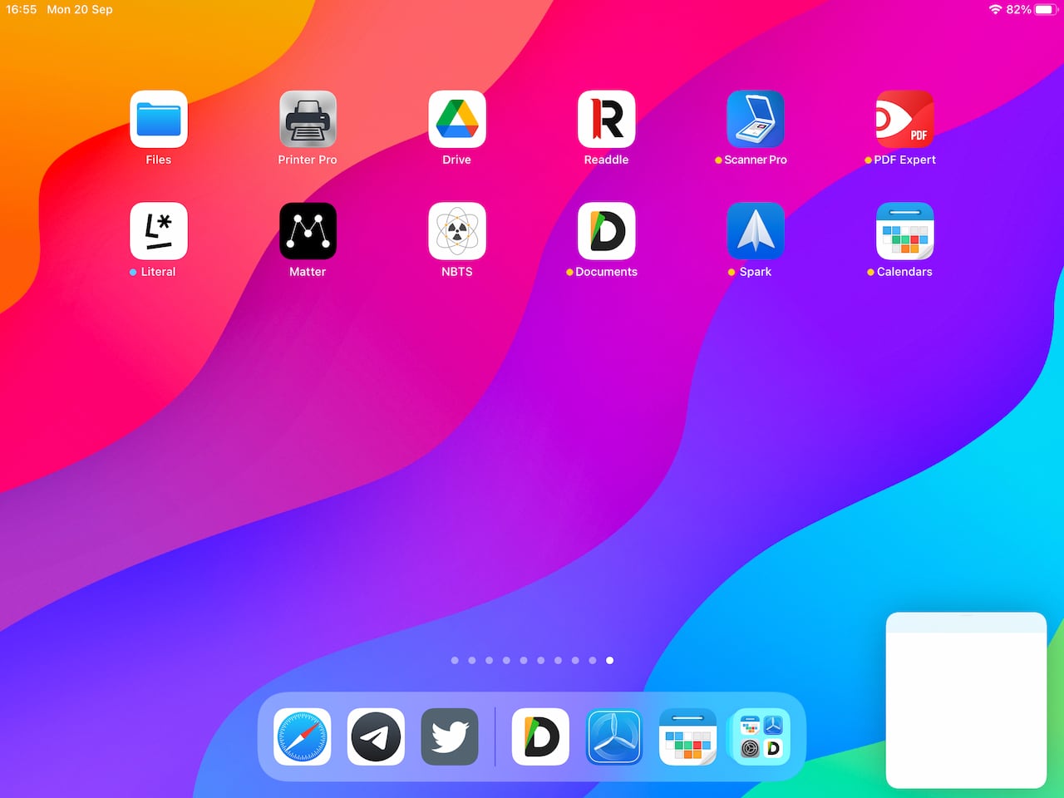1064x798 pixels.
Task: Open PDF Expert
Action: (x=904, y=119)
